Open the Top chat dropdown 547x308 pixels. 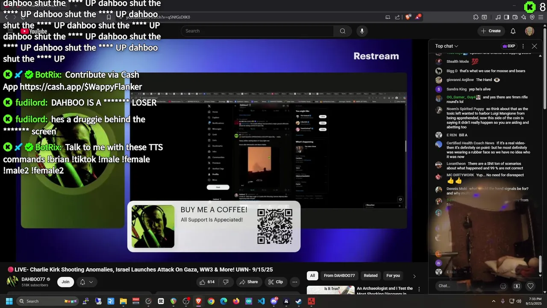pyautogui.click(x=447, y=46)
